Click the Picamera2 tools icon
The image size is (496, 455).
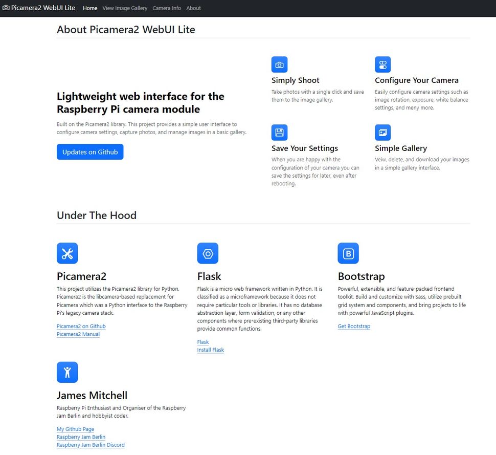(x=67, y=253)
